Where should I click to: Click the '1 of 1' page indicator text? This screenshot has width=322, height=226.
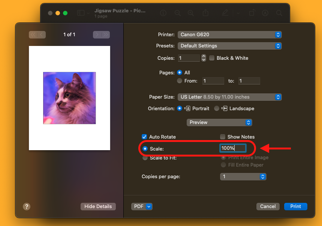(x=69, y=35)
